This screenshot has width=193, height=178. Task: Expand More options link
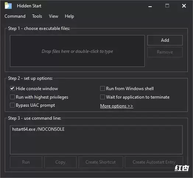(x=117, y=106)
